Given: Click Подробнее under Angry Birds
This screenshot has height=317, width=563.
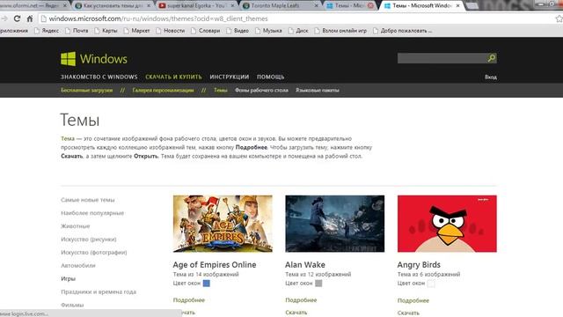Looking at the screenshot, I should click(413, 300).
